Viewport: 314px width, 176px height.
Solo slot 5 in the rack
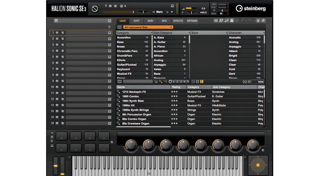pos(63,57)
